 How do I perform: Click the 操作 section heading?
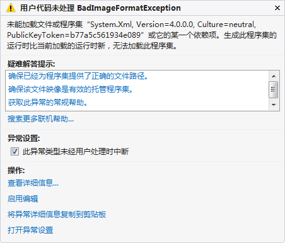pyautogui.click(x=16, y=170)
